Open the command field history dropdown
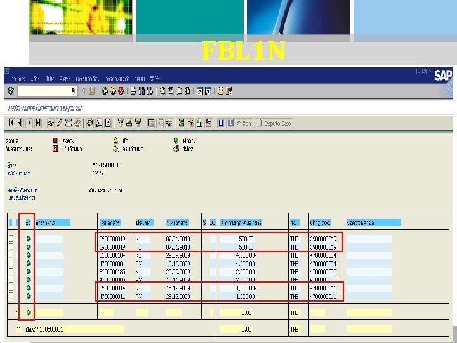The width and height of the screenshot is (457, 343). pyautogui.click(x=73, y=91)
